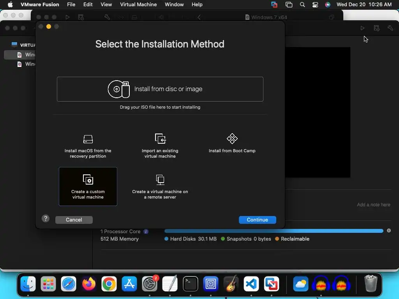Open help with the question mark button
The image size is (399, 299).
click(46, 218)
